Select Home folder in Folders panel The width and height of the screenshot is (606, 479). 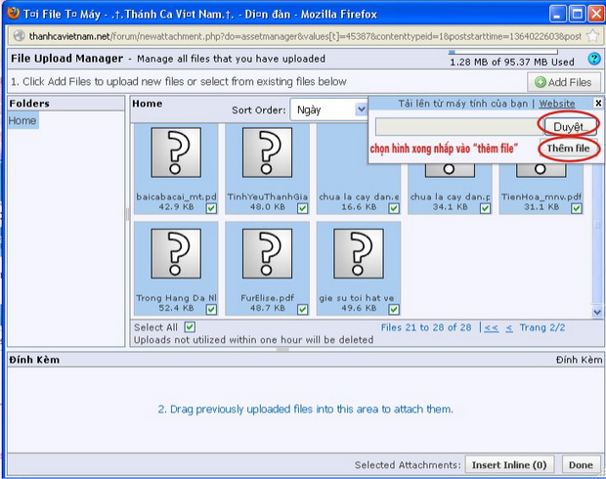click(22, 120)
